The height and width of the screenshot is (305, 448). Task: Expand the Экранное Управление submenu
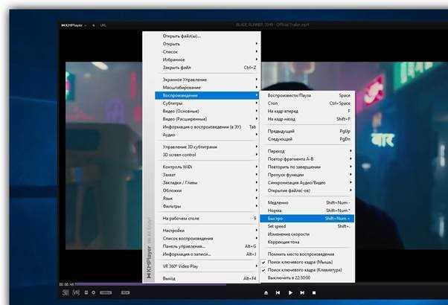tap(207, 80)
